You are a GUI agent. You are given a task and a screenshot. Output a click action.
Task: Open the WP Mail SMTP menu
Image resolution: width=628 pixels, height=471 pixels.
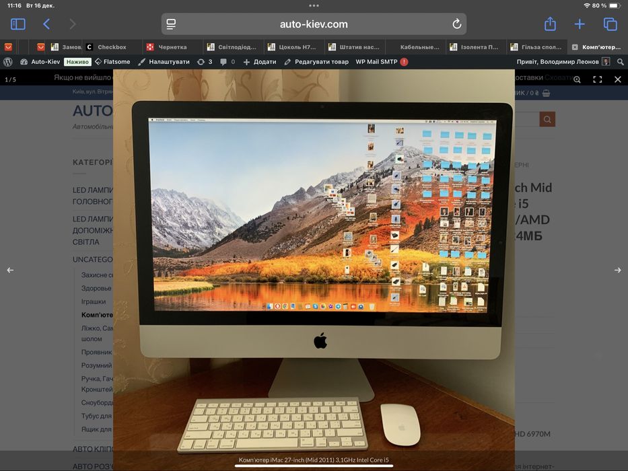(376, 62)
